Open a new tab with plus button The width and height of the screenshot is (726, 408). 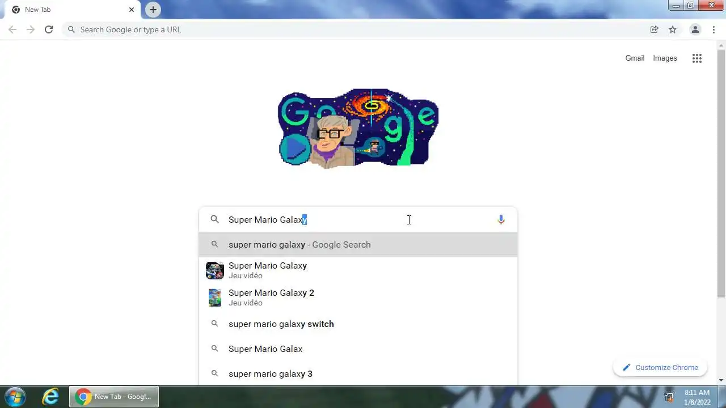pyautogui.click(x=153, y=10)
